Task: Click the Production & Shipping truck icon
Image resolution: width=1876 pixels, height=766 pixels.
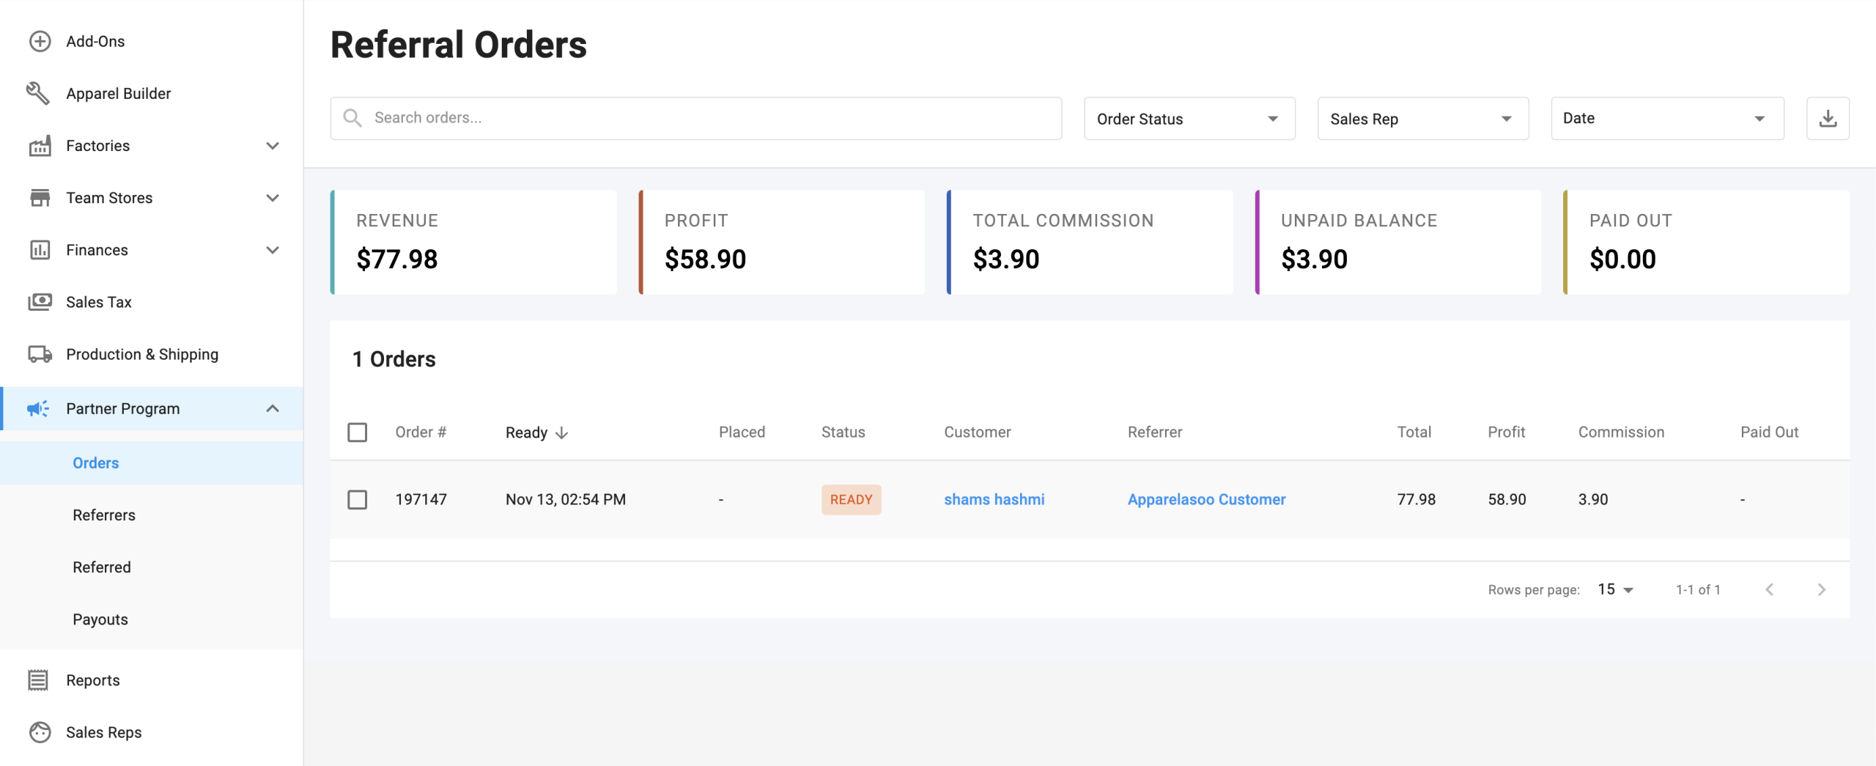Action: click(40, 354)
